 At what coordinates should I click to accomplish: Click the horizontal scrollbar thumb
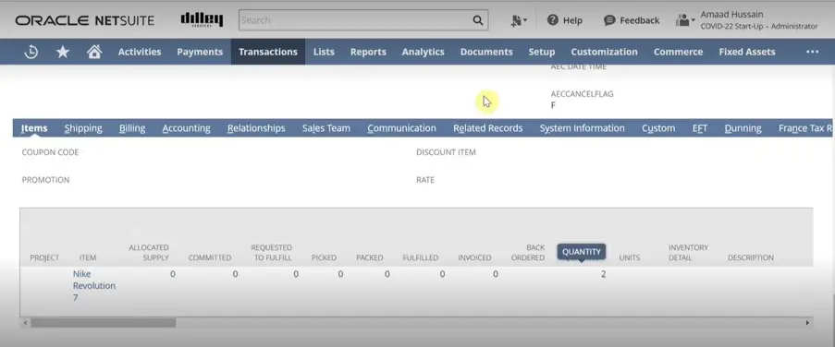click(x=103, y=323)
